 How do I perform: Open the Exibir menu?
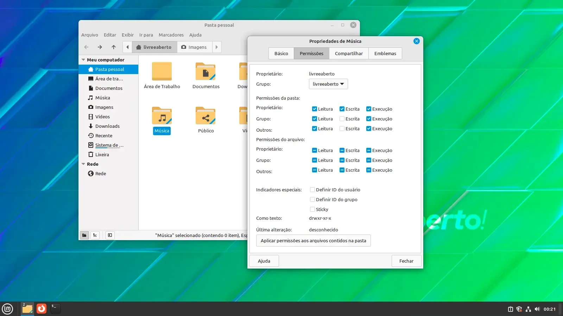(128, 35)
